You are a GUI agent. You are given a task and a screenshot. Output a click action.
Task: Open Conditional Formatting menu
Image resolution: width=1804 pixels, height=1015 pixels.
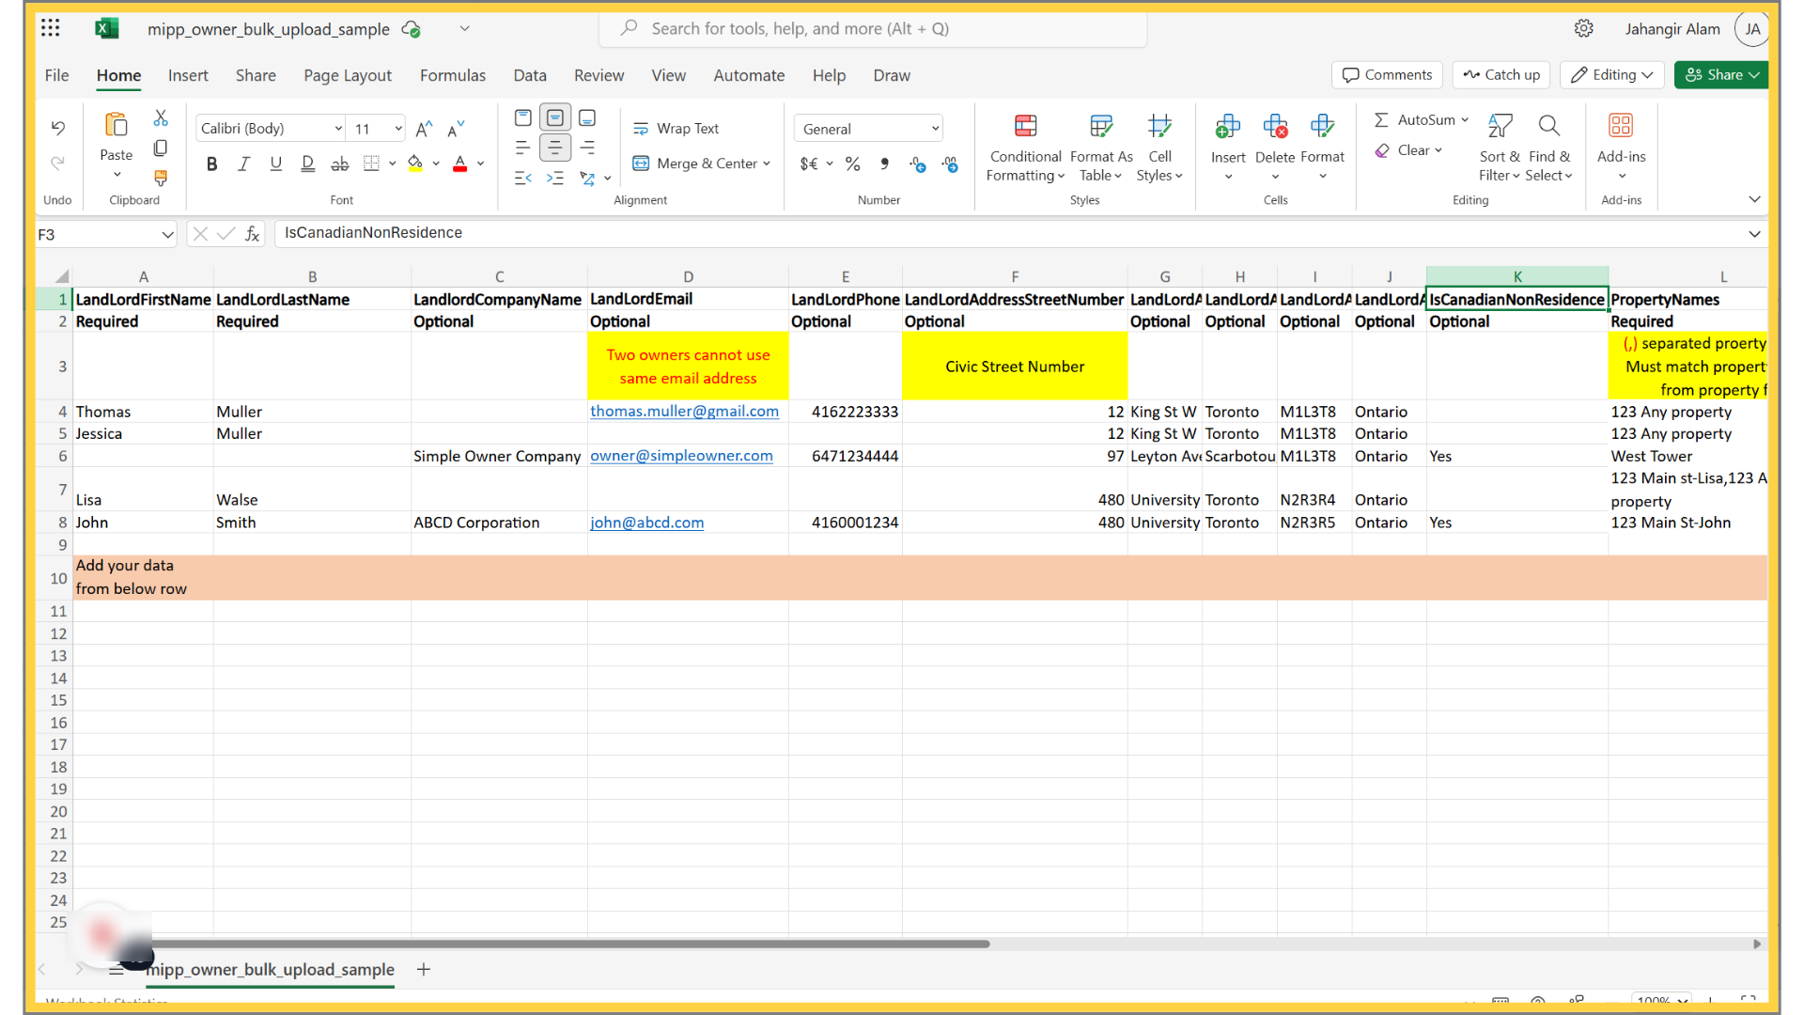(x=1025, y=148)
